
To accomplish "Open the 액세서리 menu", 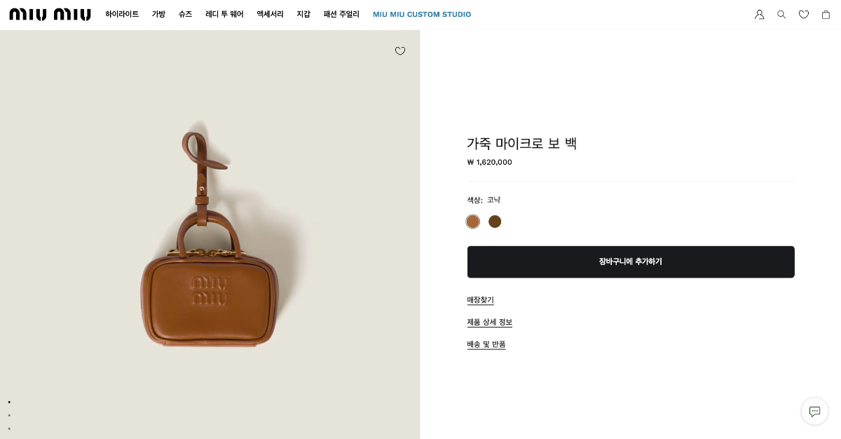I will [270, 15].
